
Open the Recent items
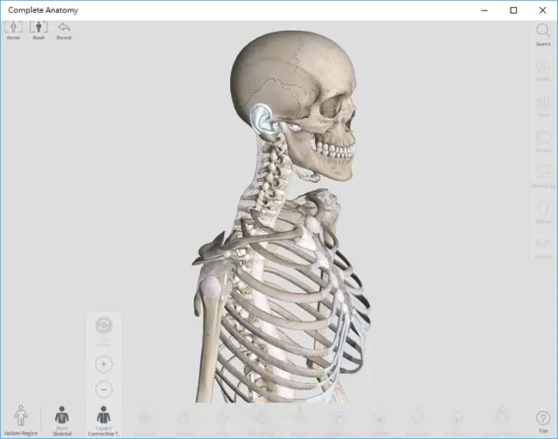(x=64, y=30)
